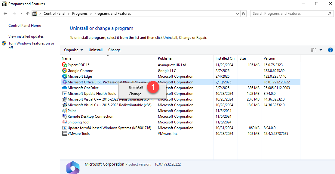This screenshot has width=335, height=174.
Task: Click the Microsoft Edge icon in list
Action: [x=65, y=76]
